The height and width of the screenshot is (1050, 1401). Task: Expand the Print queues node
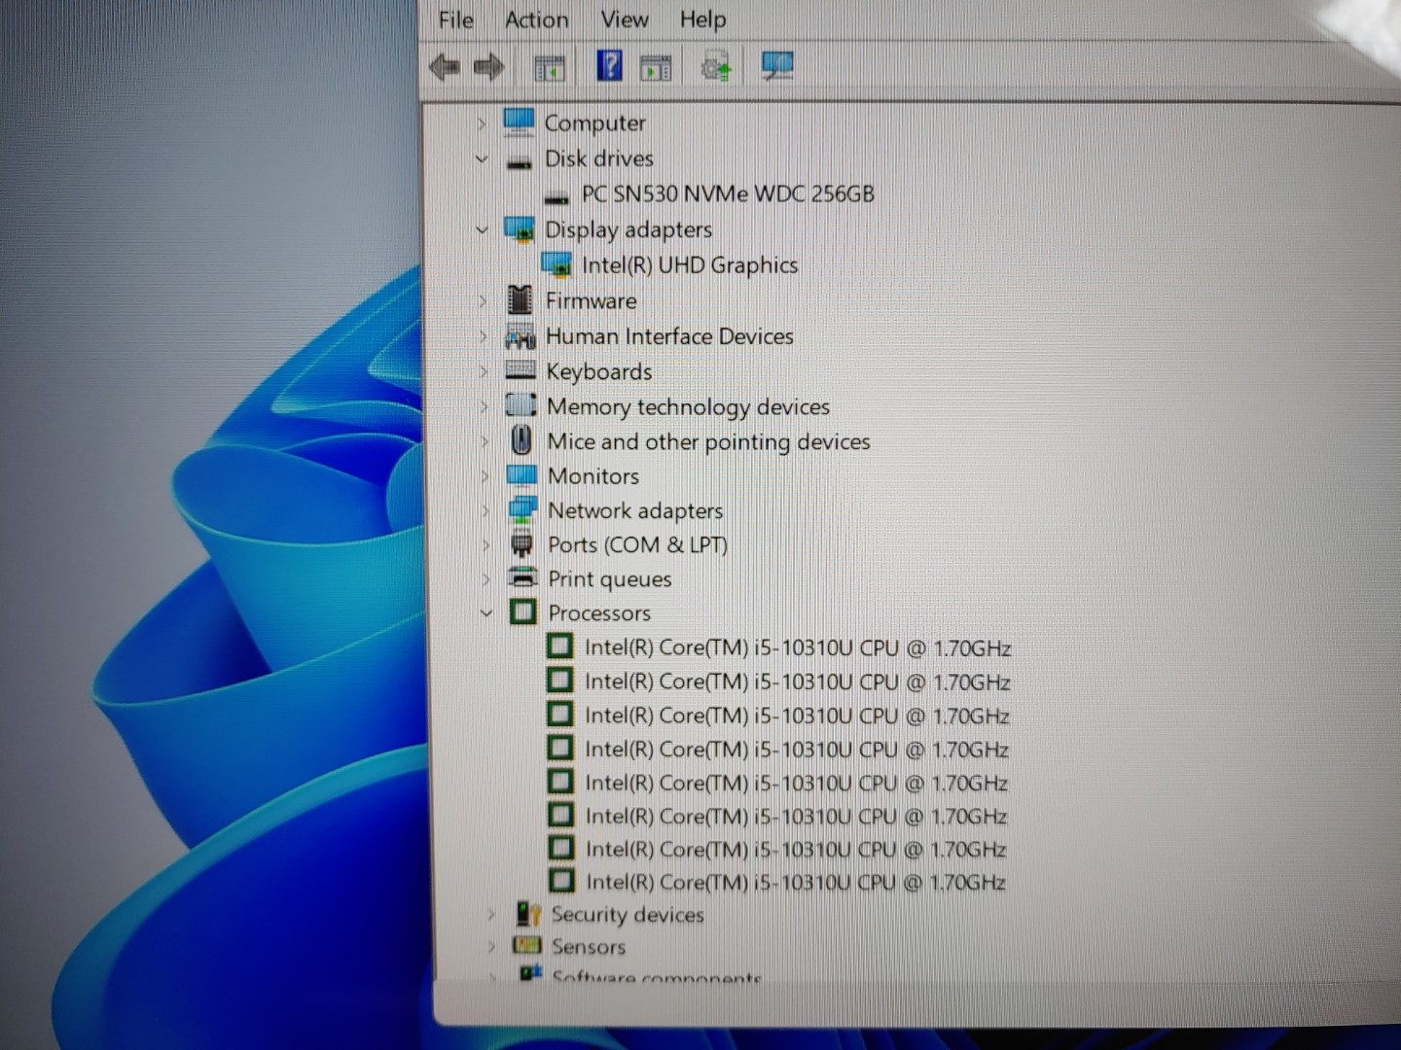486,578
